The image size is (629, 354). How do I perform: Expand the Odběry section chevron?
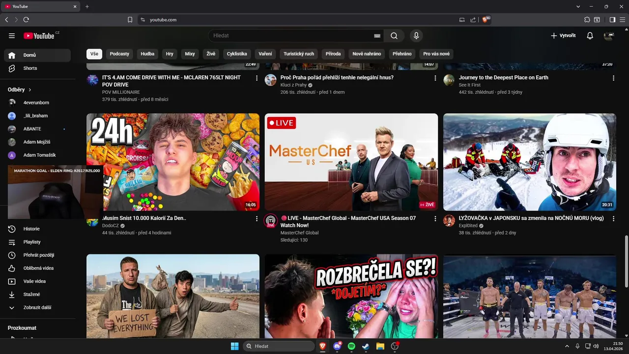pos(30,90)
